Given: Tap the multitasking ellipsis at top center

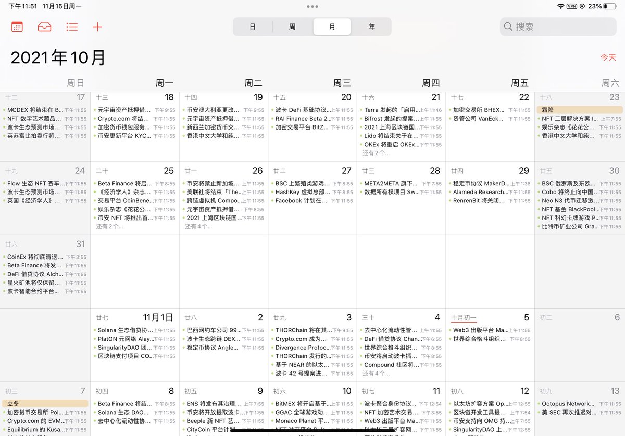Looking at the screenshot, I should (312, 6).
